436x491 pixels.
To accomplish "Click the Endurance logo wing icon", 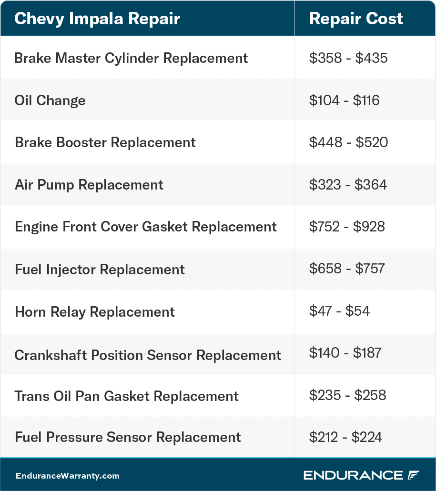I will click(x=414, y=475).
